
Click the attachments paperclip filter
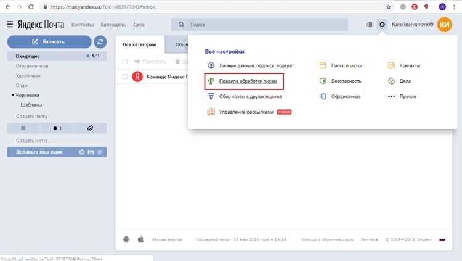90,128
